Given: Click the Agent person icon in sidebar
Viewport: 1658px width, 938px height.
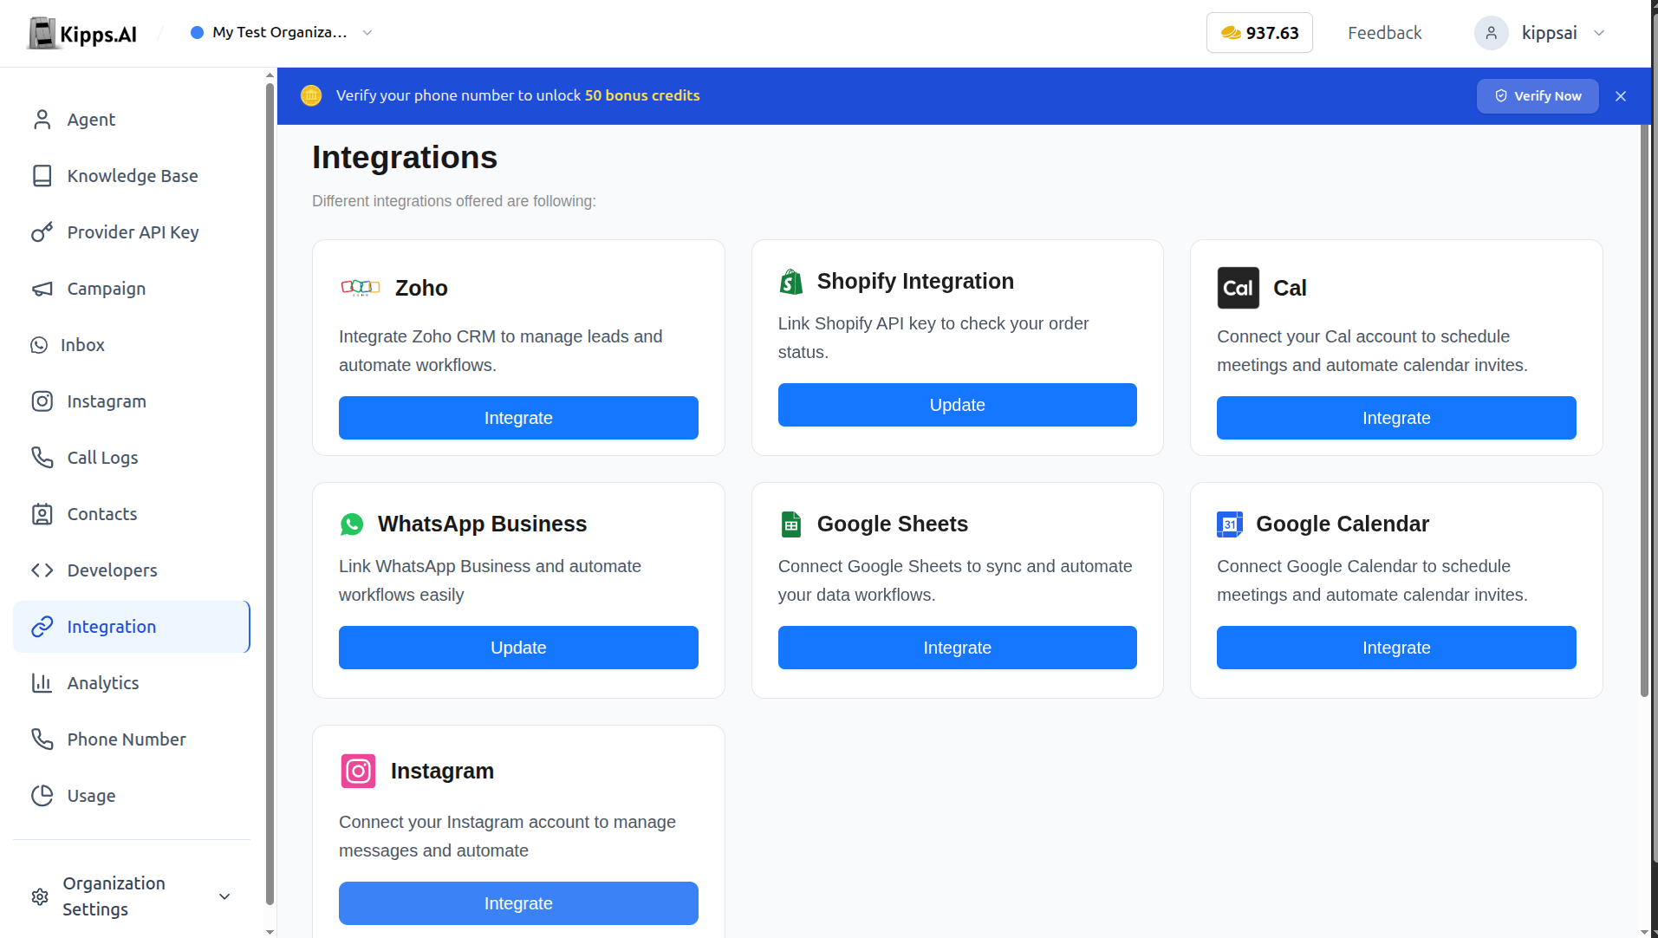Looking at the screenshot, I should [x=42, y=120].
